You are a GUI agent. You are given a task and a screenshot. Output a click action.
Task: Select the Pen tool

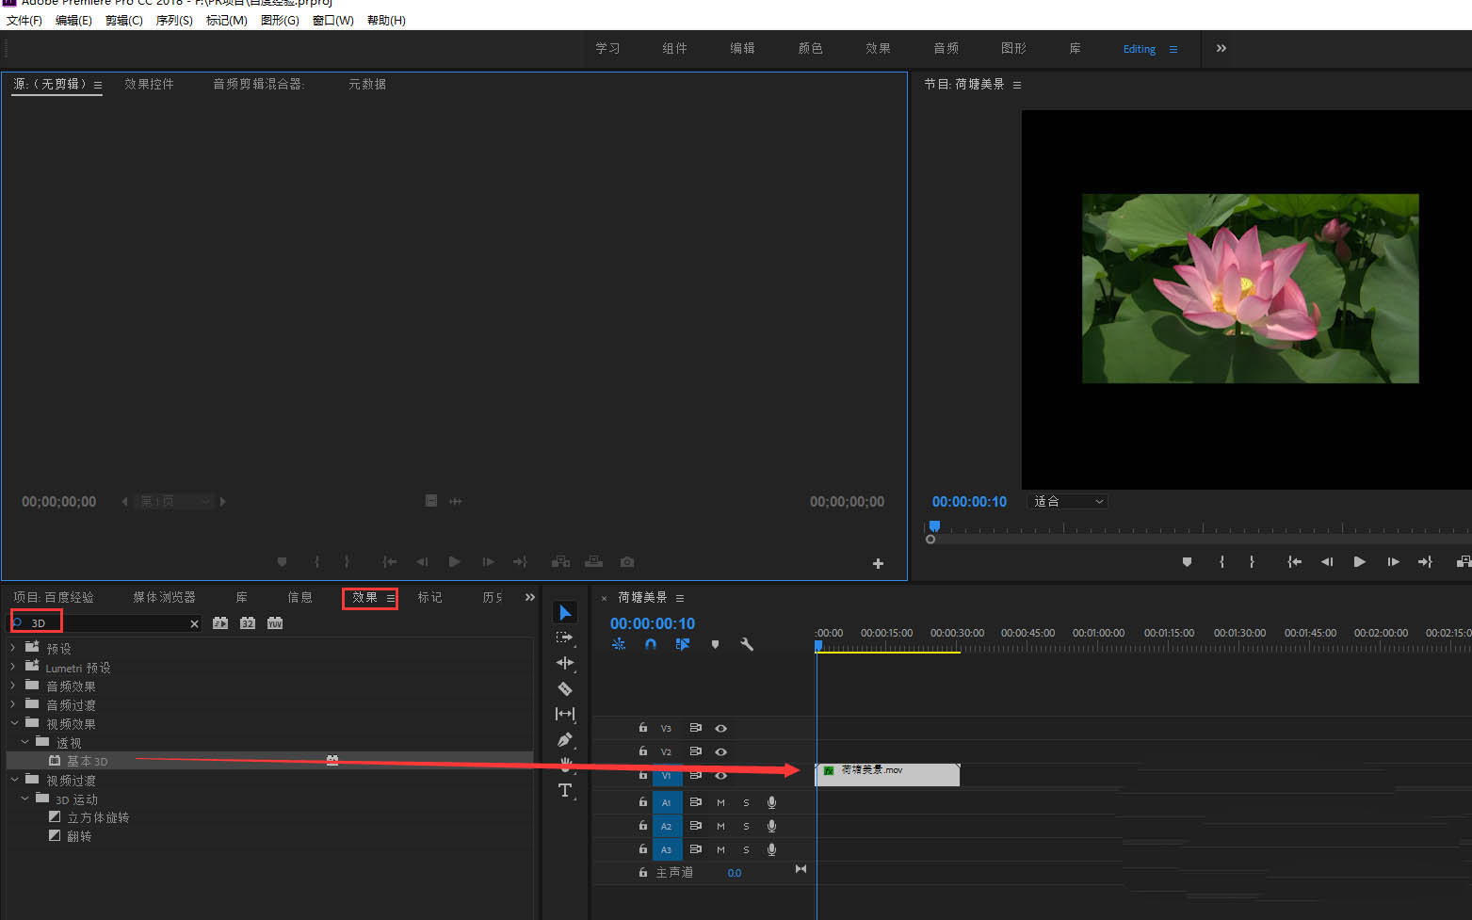(x=564, y=740)
